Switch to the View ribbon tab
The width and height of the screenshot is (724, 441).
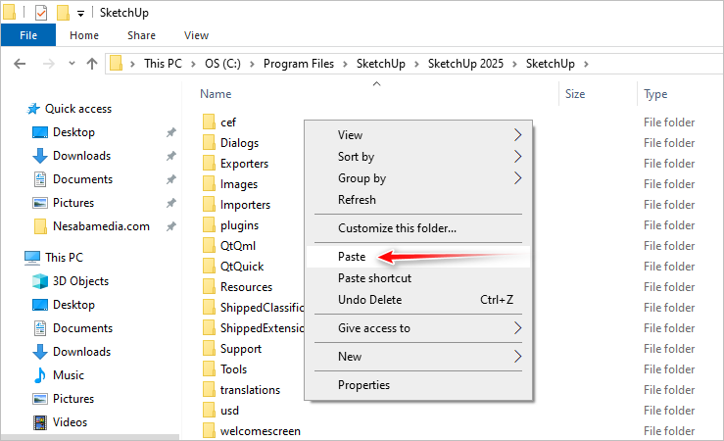pyautogui.click(x=196, y=35)
